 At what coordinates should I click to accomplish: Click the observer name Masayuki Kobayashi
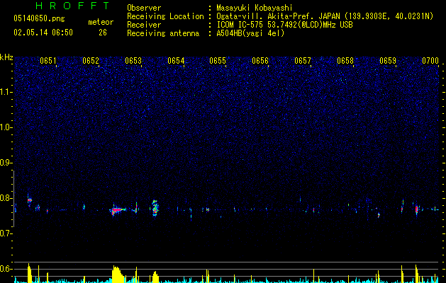[x=255, y=8]
